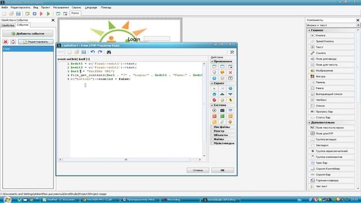361x203 pixels.
Task: Open editor settings via the tools icon
Action: pyautogui.click(x=232, y=52)
